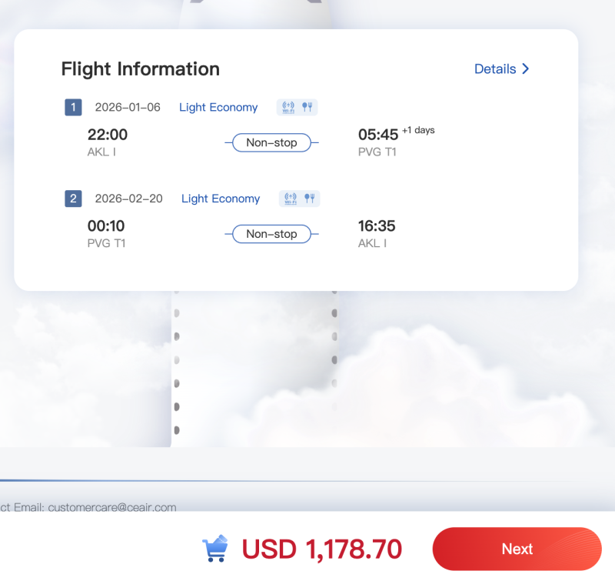Select the segment 2 number badge
The width and height of the screenshot is (615, 581).
[x=73, y=199]
